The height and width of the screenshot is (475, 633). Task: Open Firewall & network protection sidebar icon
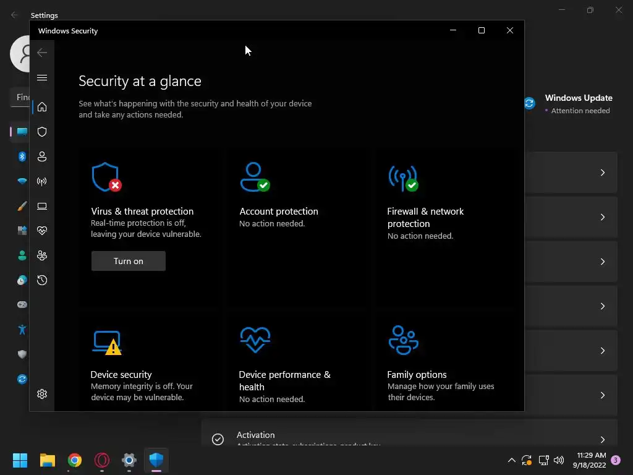pos(42,181)
